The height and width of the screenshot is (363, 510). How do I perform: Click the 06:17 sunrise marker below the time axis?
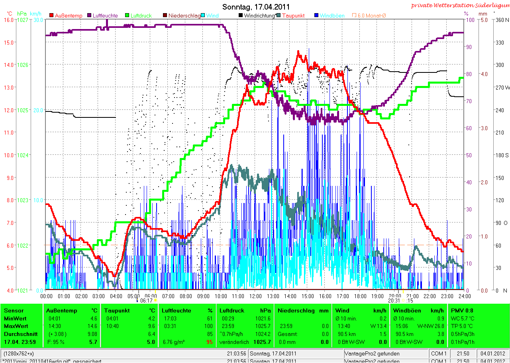[x=147, y=301]
